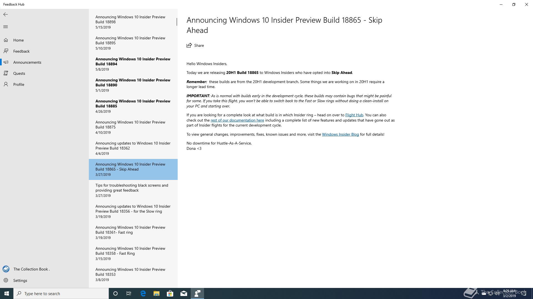
Task: Open the Build 18358 Fast Ring announcement
Action: tap(133, 254)
